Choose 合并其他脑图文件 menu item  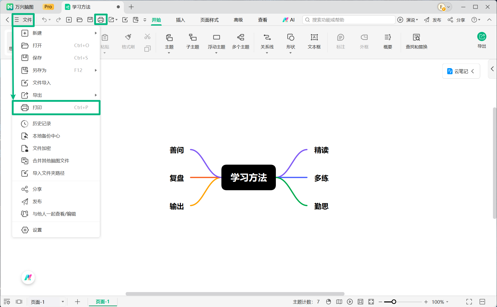(x=56, y=161)
